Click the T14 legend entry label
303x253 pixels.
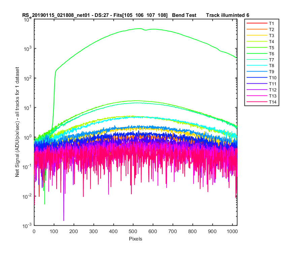pos(272,102)
